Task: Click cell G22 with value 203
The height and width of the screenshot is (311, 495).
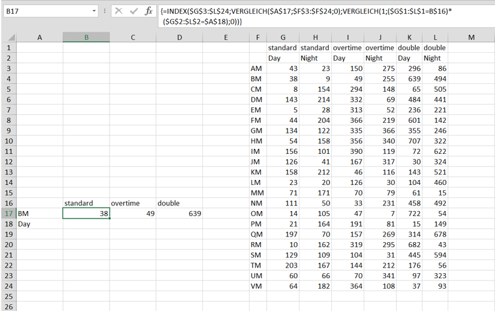Action: click(x=283, y=265)
